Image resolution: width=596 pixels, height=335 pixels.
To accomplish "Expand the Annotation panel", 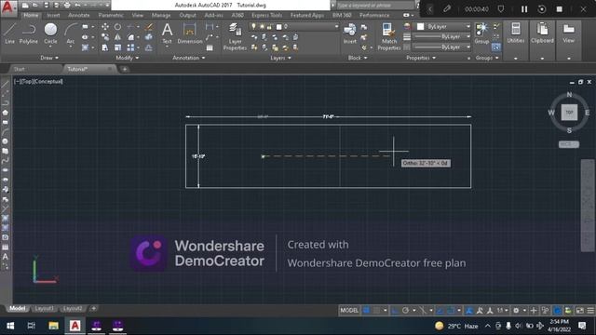I will [189, 58].
